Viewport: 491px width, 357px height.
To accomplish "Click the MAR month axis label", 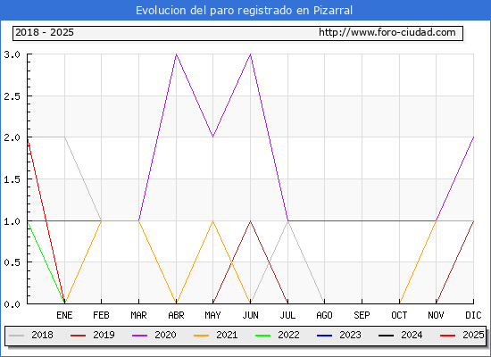I will coord(138,315).
